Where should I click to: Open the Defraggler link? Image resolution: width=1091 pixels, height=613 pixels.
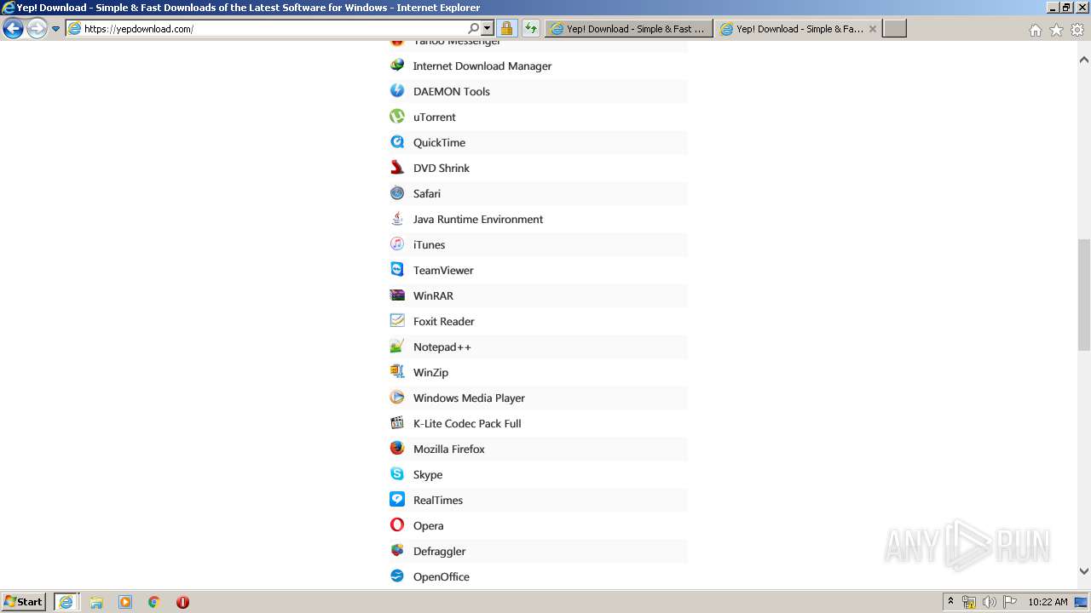440,551
